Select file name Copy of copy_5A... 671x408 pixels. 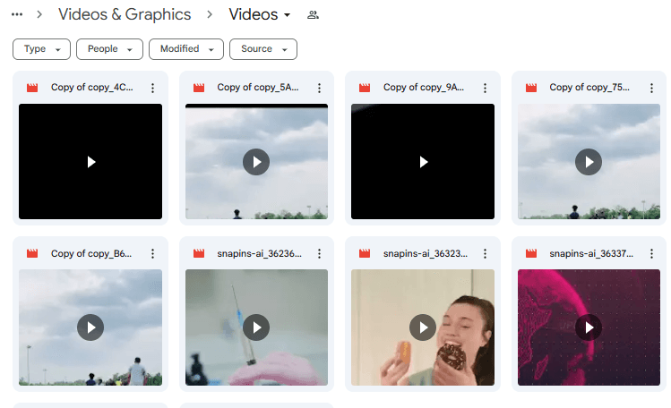pos(258,87)
